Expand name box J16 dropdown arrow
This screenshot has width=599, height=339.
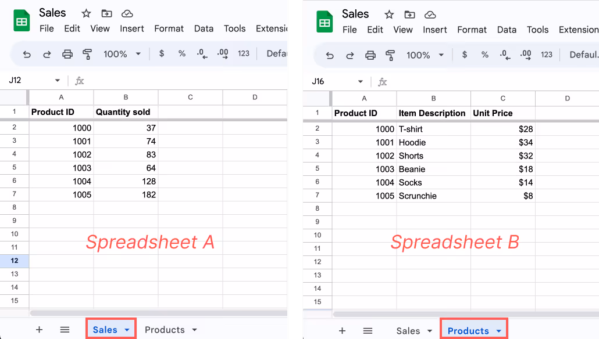(x=360, y=82)
